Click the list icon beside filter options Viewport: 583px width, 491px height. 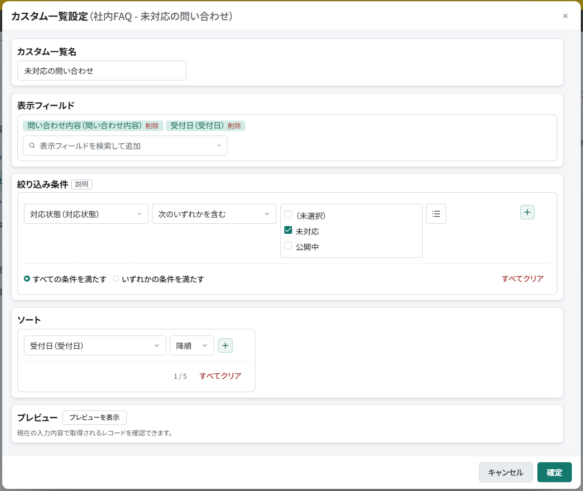click(x=436, y=214)
